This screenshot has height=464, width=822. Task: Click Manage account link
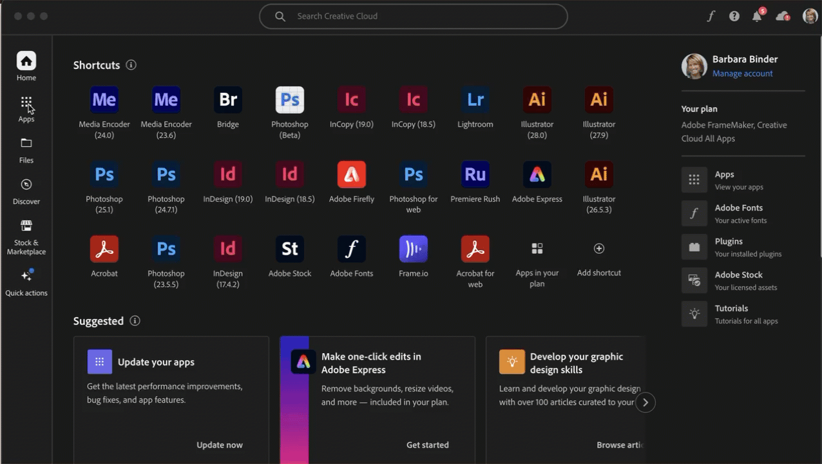(x=742, y=73)
